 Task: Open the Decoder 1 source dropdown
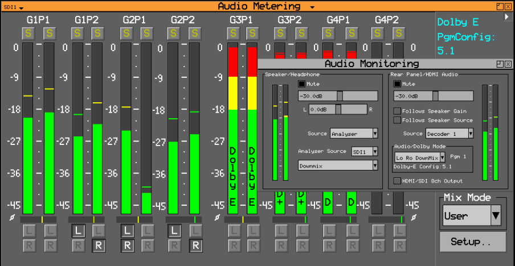point(449,134)
